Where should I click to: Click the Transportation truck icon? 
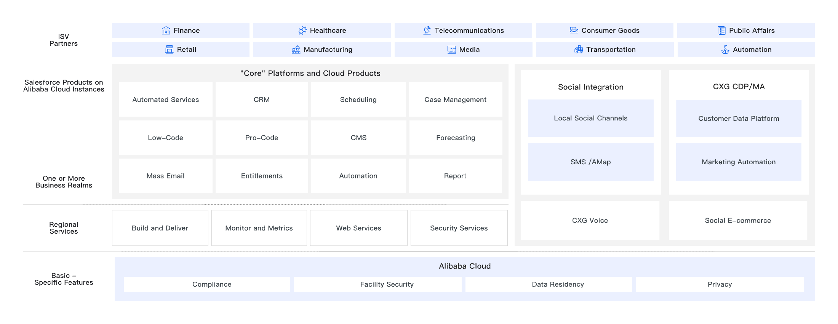pos(579,50)
